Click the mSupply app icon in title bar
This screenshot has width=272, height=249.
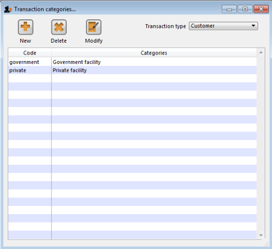coord(8,9)
